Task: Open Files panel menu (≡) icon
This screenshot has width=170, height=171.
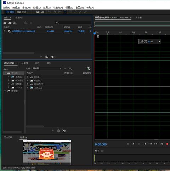Action: tap(11, 18)
